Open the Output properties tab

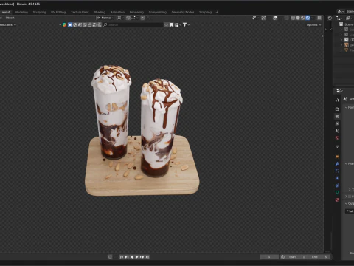[337, 116]
